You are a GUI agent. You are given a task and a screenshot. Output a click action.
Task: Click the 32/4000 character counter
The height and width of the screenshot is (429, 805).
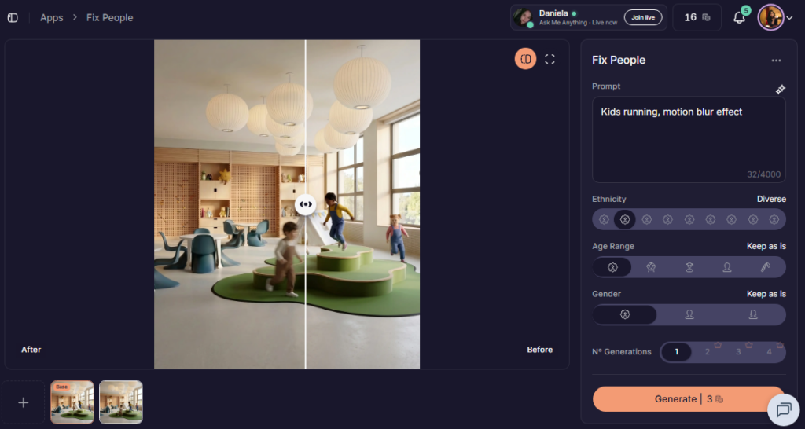(764, 174)
